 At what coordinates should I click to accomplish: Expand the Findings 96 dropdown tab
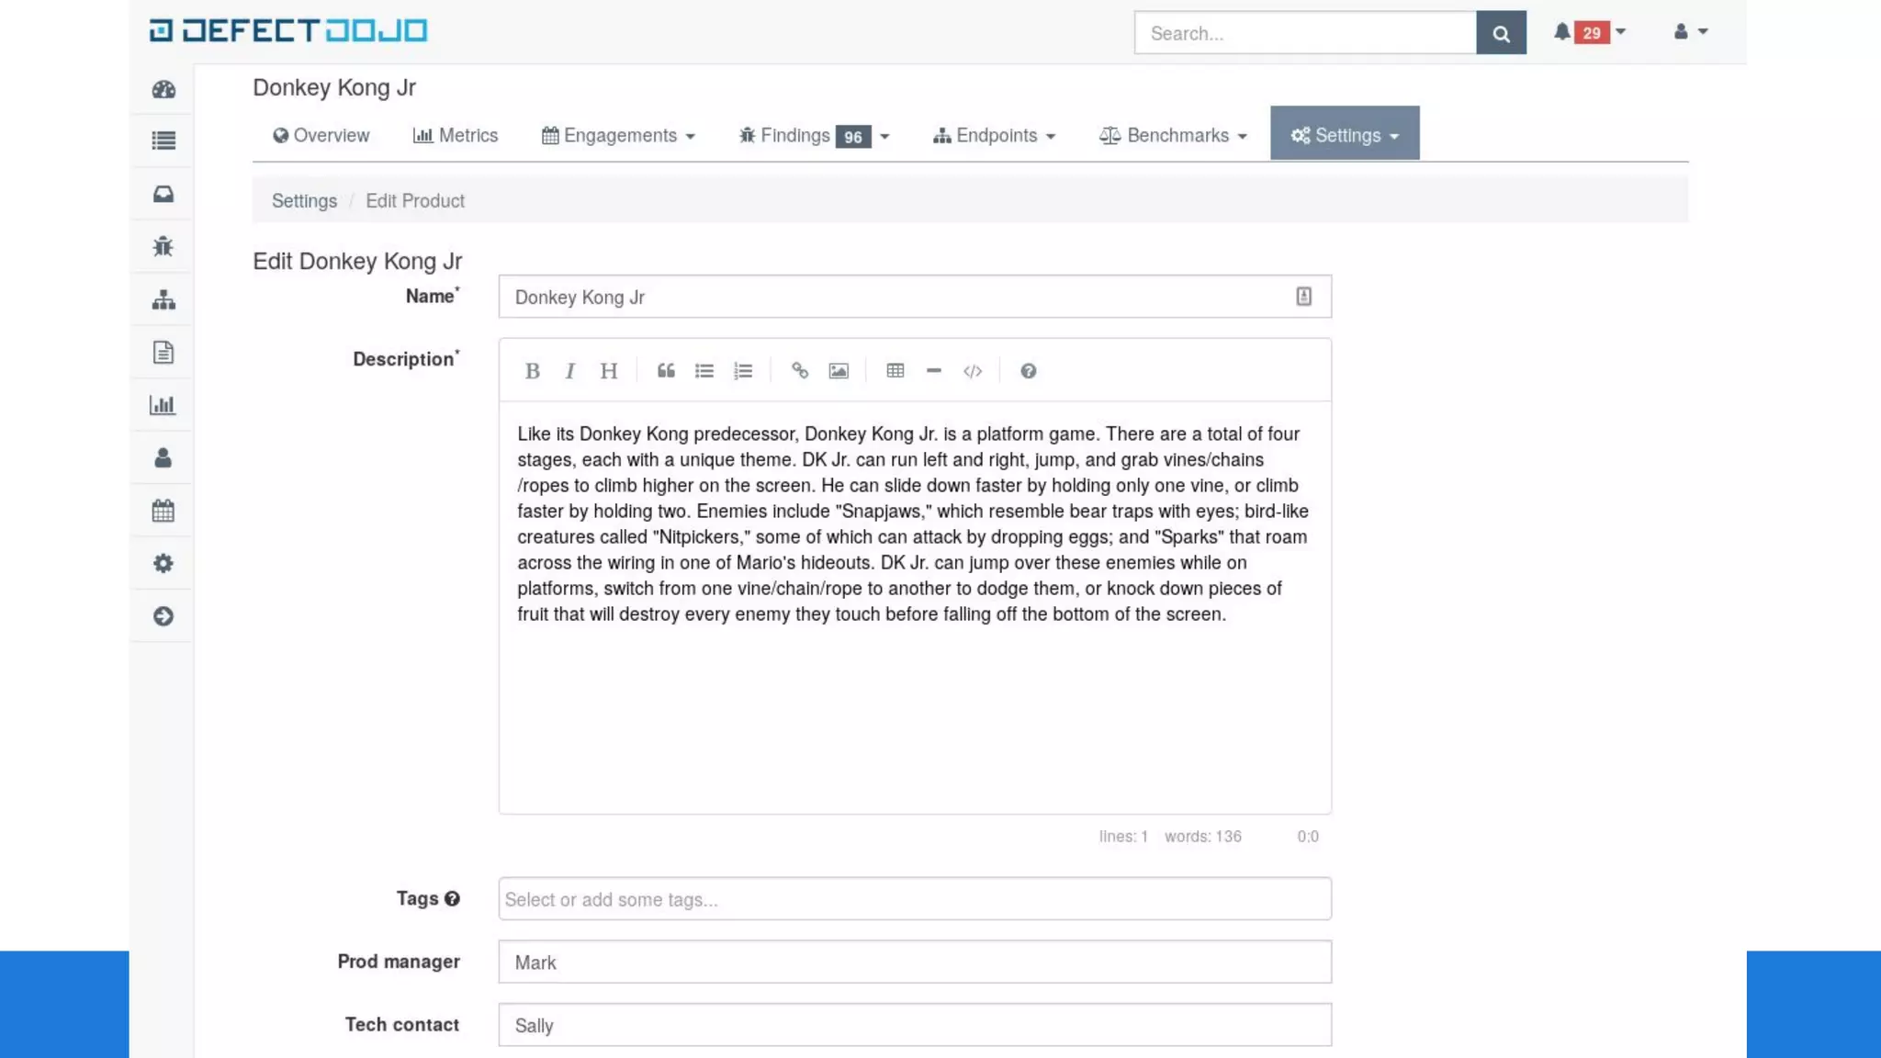click(x=814, y=135)
